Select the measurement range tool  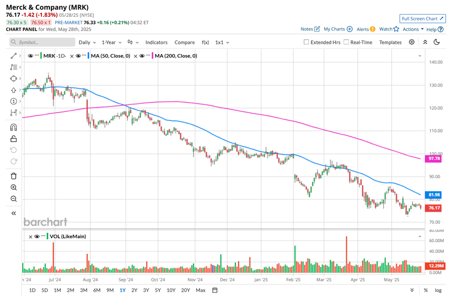[x=13, y=113]
